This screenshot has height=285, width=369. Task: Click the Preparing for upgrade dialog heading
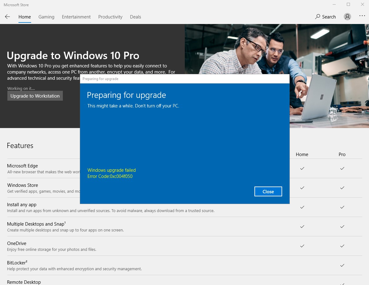click(x=126, y=95)
